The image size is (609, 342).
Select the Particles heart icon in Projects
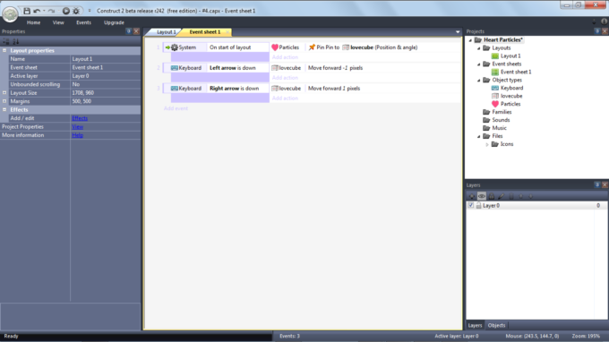[494, 104]
